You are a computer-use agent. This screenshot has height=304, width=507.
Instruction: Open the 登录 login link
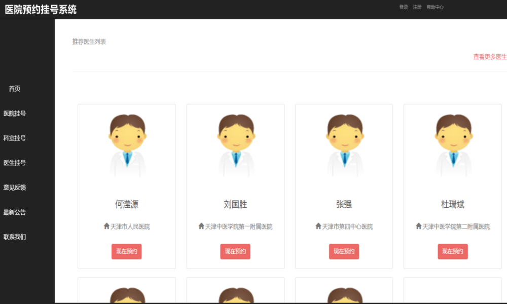(x=403, y=7)
